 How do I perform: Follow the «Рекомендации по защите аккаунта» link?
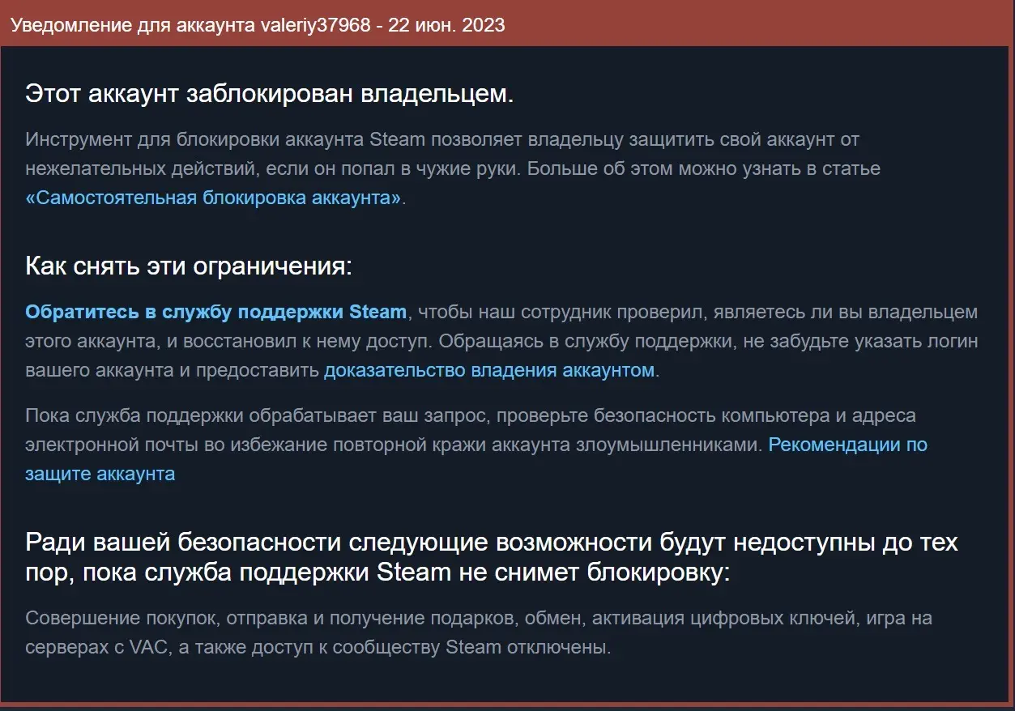click(476, 459)
